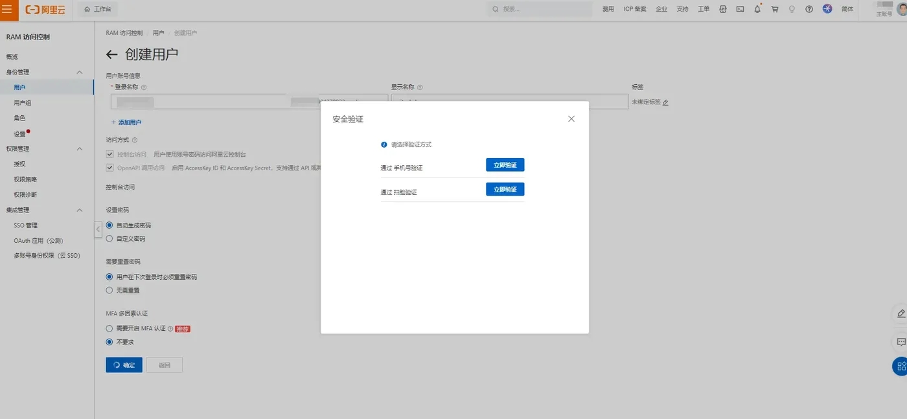
Task: Collapse the sidebar with the handle arrow
Action: click(x=98, y=229)
